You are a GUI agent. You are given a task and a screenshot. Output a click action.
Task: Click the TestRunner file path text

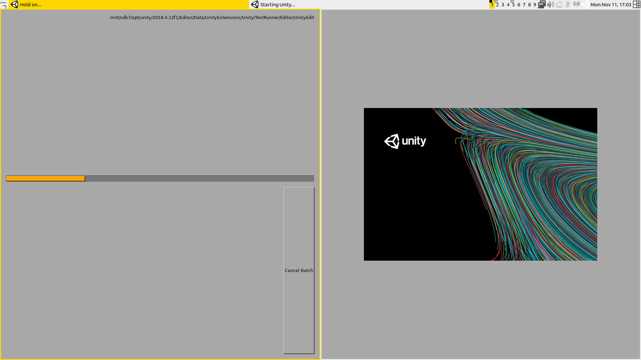(212, 17)
